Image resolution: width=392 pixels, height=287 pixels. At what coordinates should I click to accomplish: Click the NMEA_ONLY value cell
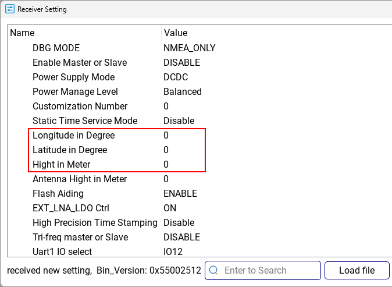click(x=189, y=48)
